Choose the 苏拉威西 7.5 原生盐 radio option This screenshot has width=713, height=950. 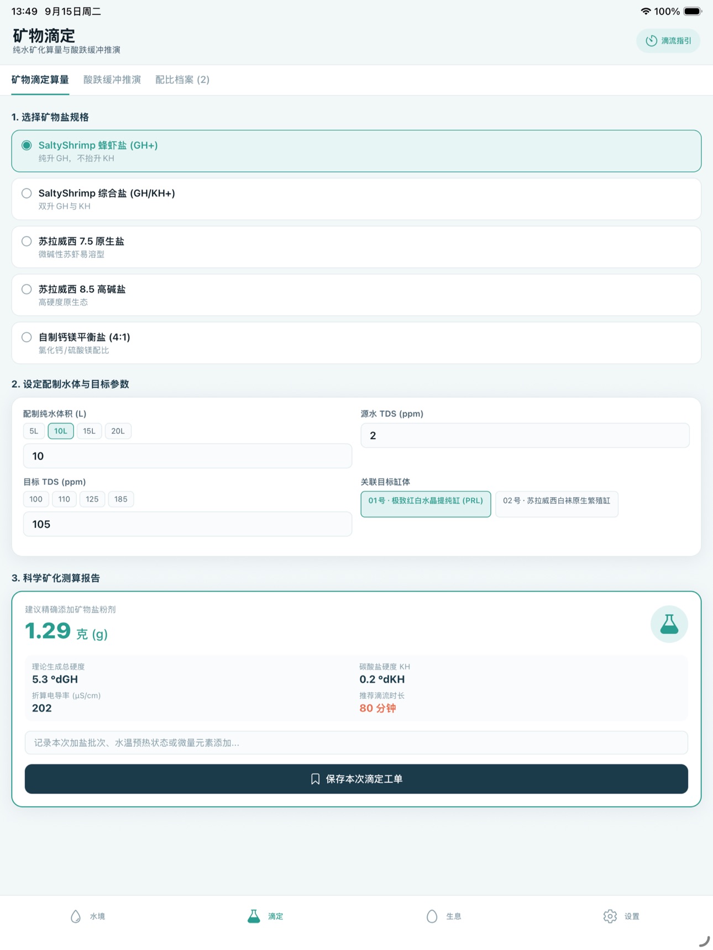click(x=356, y=247)
